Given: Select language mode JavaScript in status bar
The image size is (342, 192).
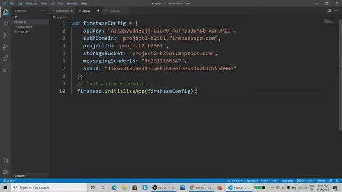Looking at the screenshot, I should coord(287,181).
